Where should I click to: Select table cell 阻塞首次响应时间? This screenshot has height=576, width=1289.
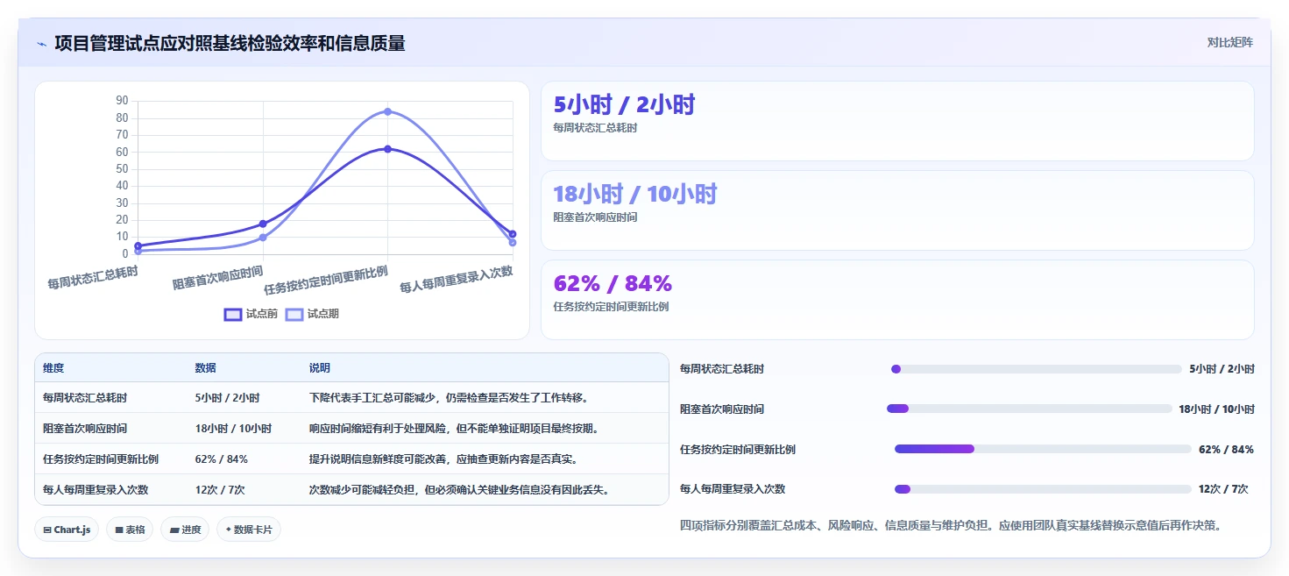85,429
